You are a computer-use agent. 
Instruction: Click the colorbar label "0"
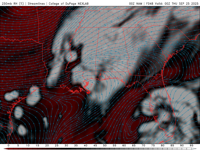pos(8,145)
